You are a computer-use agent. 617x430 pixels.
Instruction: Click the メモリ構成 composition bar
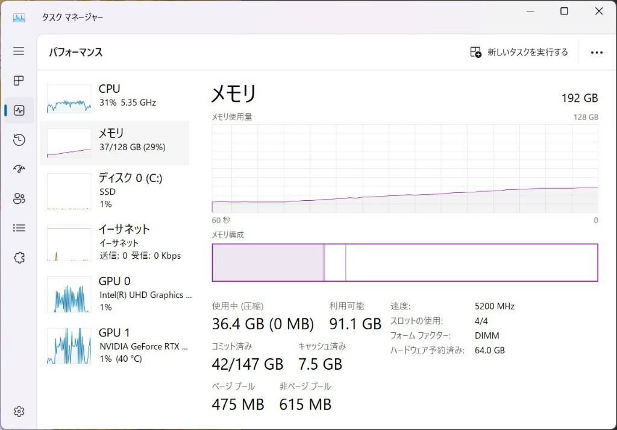point(404,262)
